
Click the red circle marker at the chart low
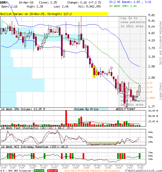[x=127, y=107]
